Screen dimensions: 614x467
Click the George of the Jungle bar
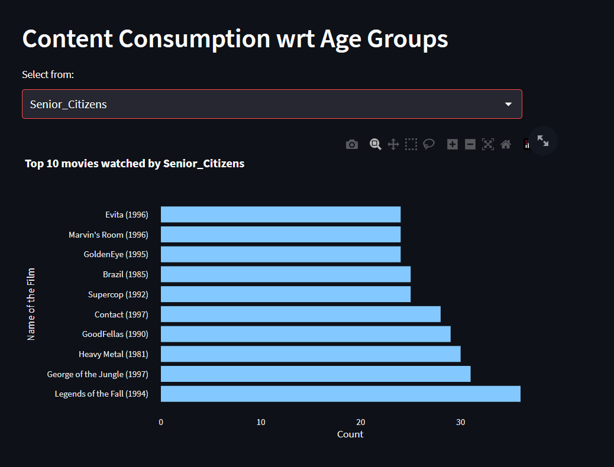click(x=316, y=374)
